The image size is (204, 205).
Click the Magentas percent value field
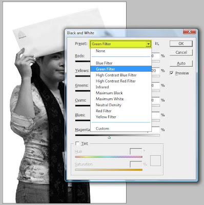pyautogui.click(x=155, y=130)
